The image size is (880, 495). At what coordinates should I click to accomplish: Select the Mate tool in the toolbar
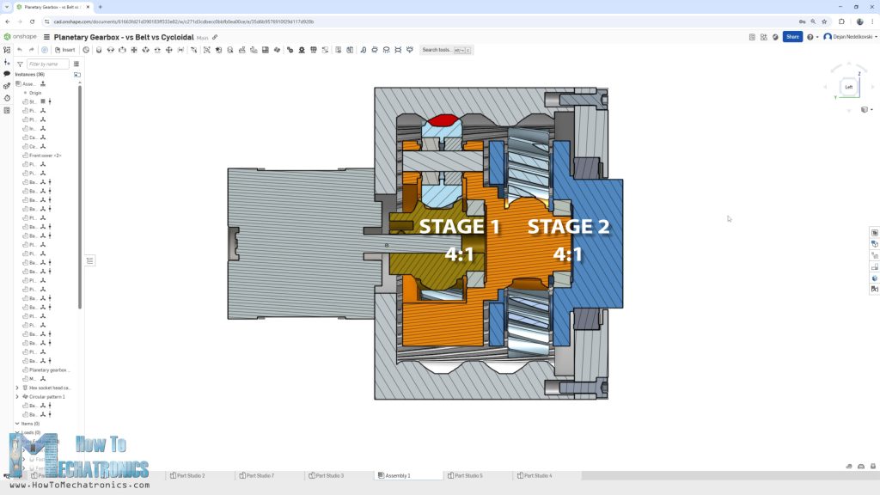coord(97,49)
